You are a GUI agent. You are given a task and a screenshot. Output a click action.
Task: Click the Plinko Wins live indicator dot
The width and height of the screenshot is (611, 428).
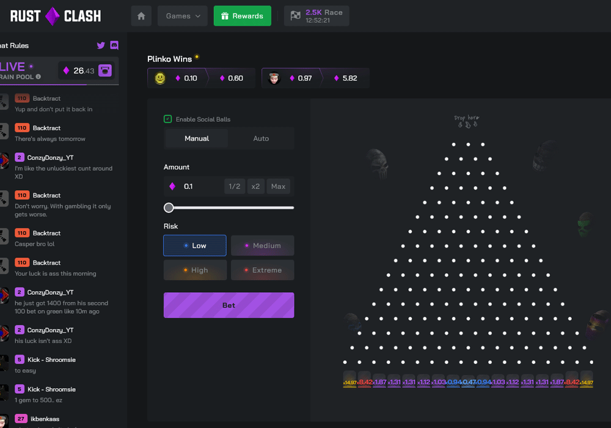pos(197,56)
